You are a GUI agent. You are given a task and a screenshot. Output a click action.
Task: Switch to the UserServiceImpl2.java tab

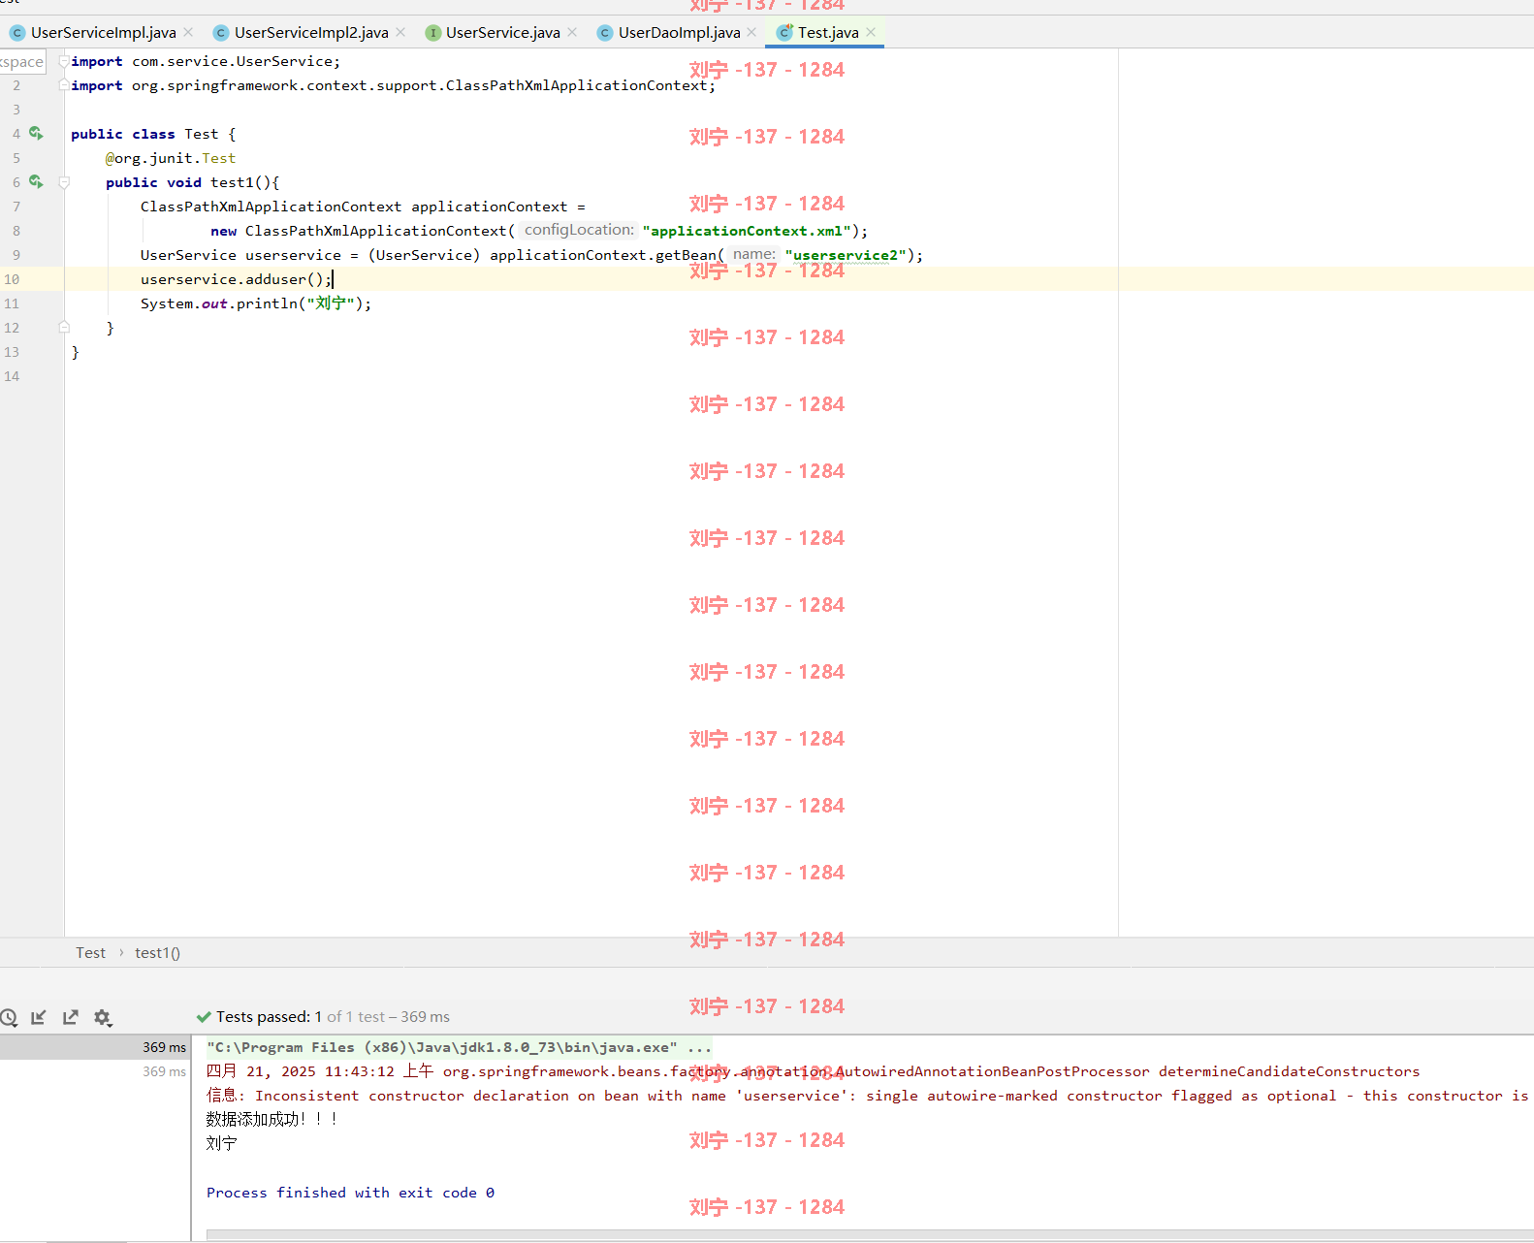[311, 32]
